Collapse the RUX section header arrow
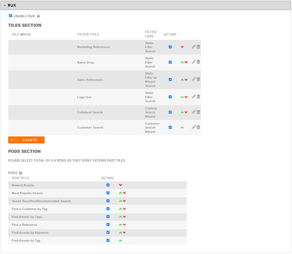This screenshot has width=292, height=254. (5, 5)
